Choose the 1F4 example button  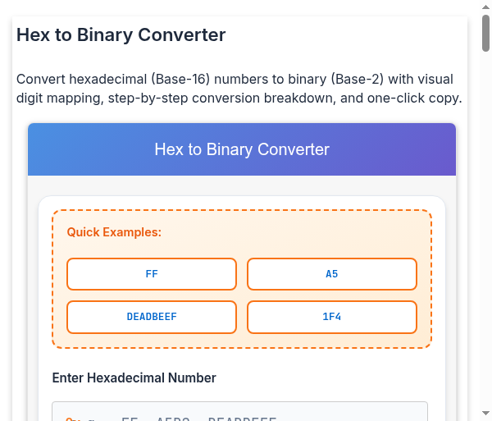(331, 317)
